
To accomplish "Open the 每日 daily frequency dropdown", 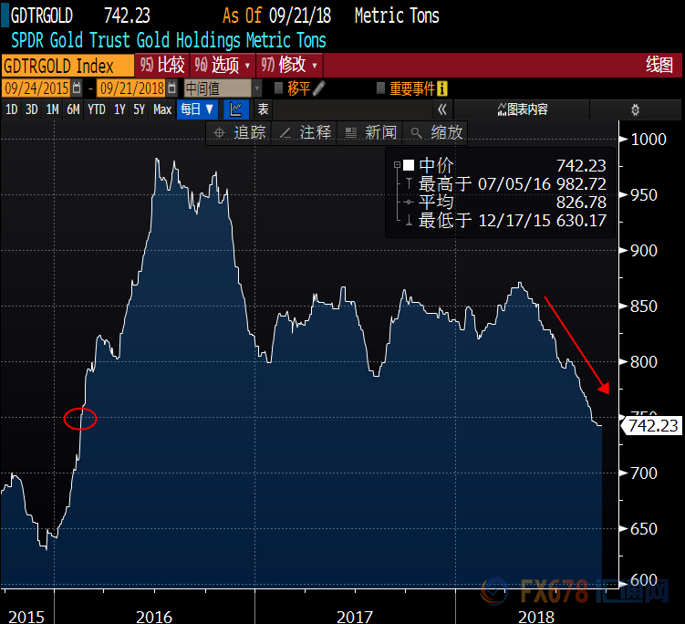I will [197, 109].
